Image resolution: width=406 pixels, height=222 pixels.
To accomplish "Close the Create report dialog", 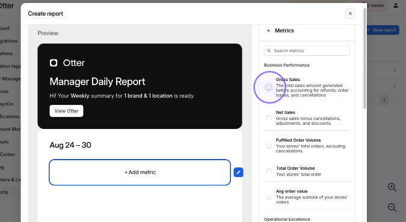I will [x=350, y=13].
